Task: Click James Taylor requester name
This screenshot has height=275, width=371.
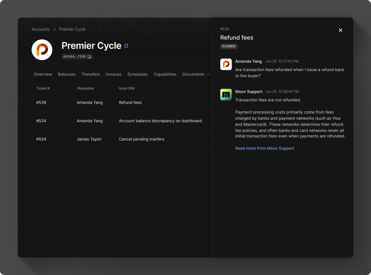Action: 89,139
